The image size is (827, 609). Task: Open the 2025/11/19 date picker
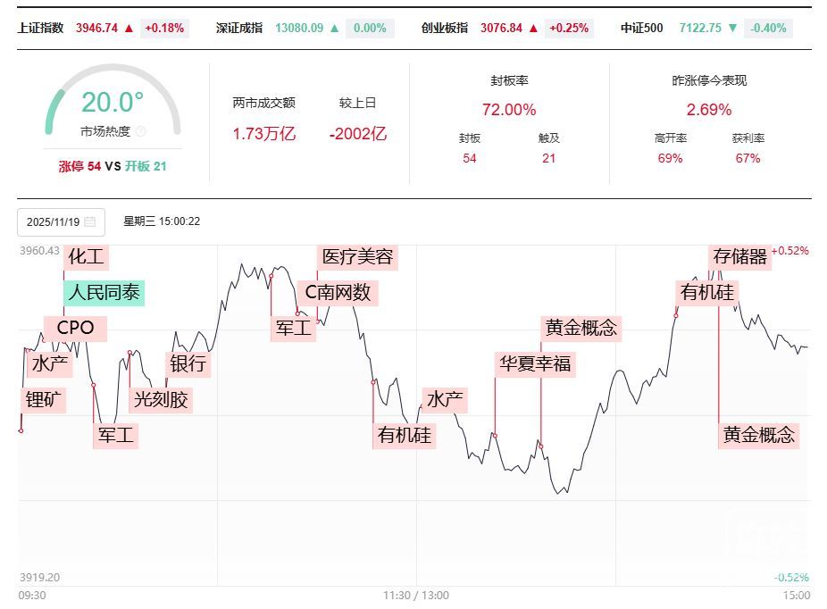(61, 221)
